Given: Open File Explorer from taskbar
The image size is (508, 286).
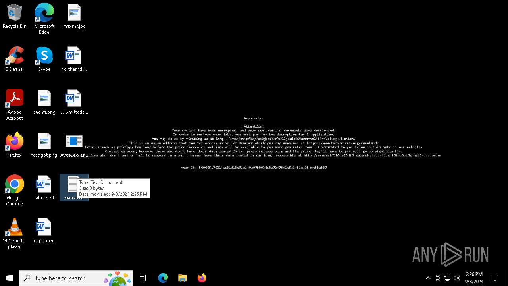Looking at the screenshot, I should point(183,278).
